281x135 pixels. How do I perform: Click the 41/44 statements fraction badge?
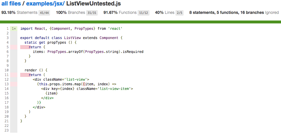(44, 13)
